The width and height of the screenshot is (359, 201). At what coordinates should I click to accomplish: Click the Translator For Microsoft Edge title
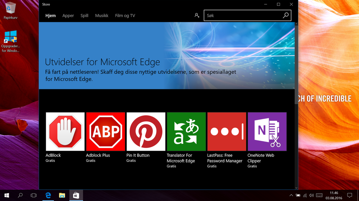pyautogui.click(x=181, y=158)
